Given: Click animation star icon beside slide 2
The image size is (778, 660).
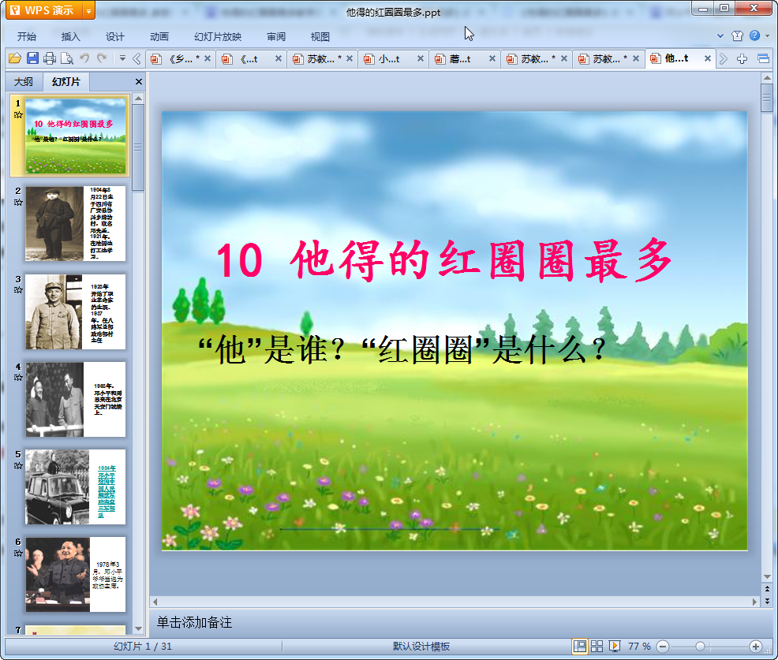Looking at the screenshot, I should 18,203.
